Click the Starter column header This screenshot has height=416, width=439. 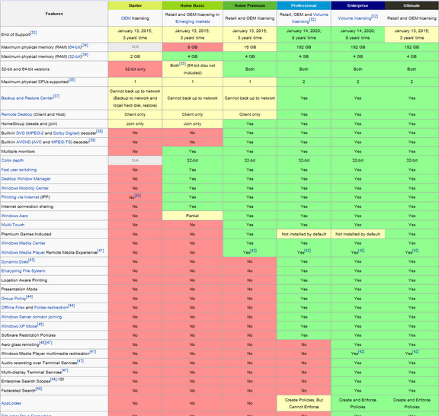[x=135, y=5]
